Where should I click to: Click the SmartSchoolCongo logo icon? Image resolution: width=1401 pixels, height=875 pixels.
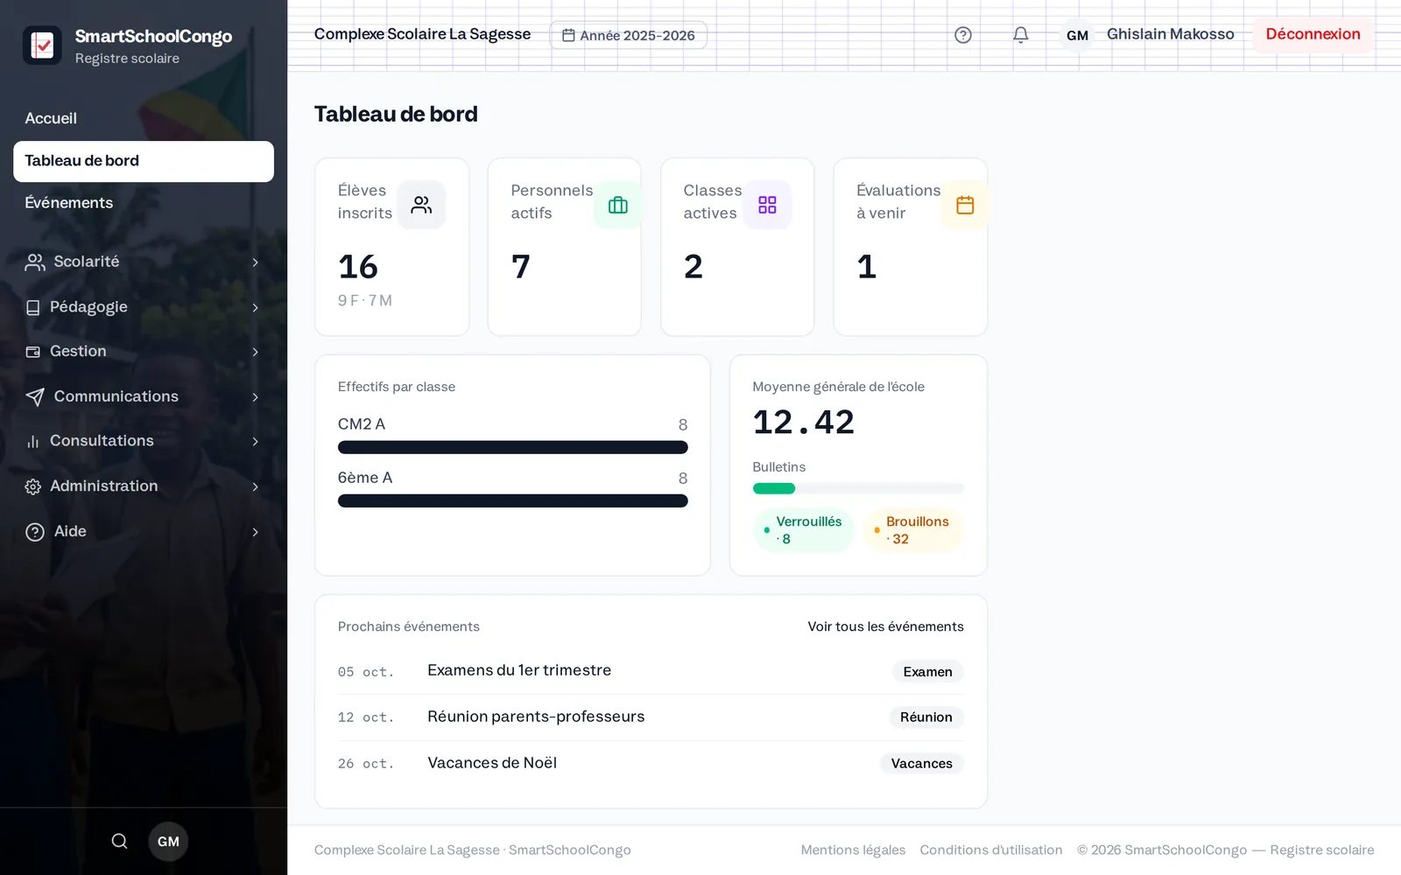(42, 45)
